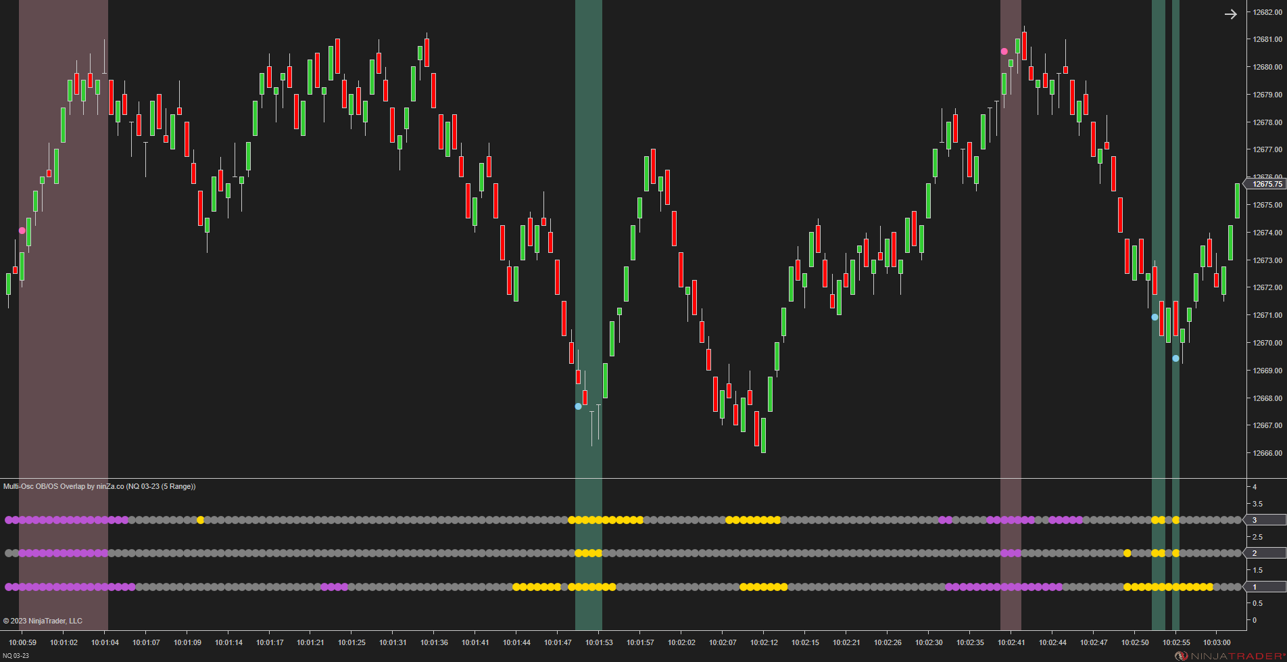This screenshot has width=1287, height=662.
Task: Expand the price marker labeled 2 on the indicator scale
Action: pyautogui.click(x=1255, y=553)
